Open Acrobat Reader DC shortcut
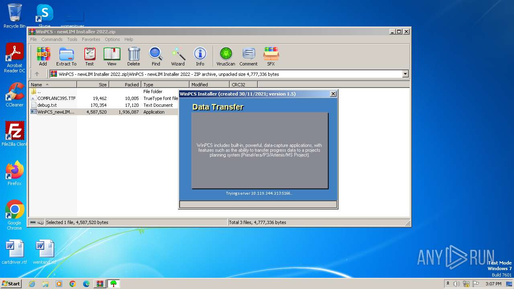 (x=14, y=58)
